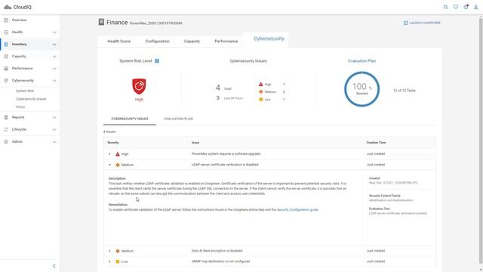Collapse the sidebar with bottom arrow
This screenshot has width=483, height=272.
click(x=54, y=266)
